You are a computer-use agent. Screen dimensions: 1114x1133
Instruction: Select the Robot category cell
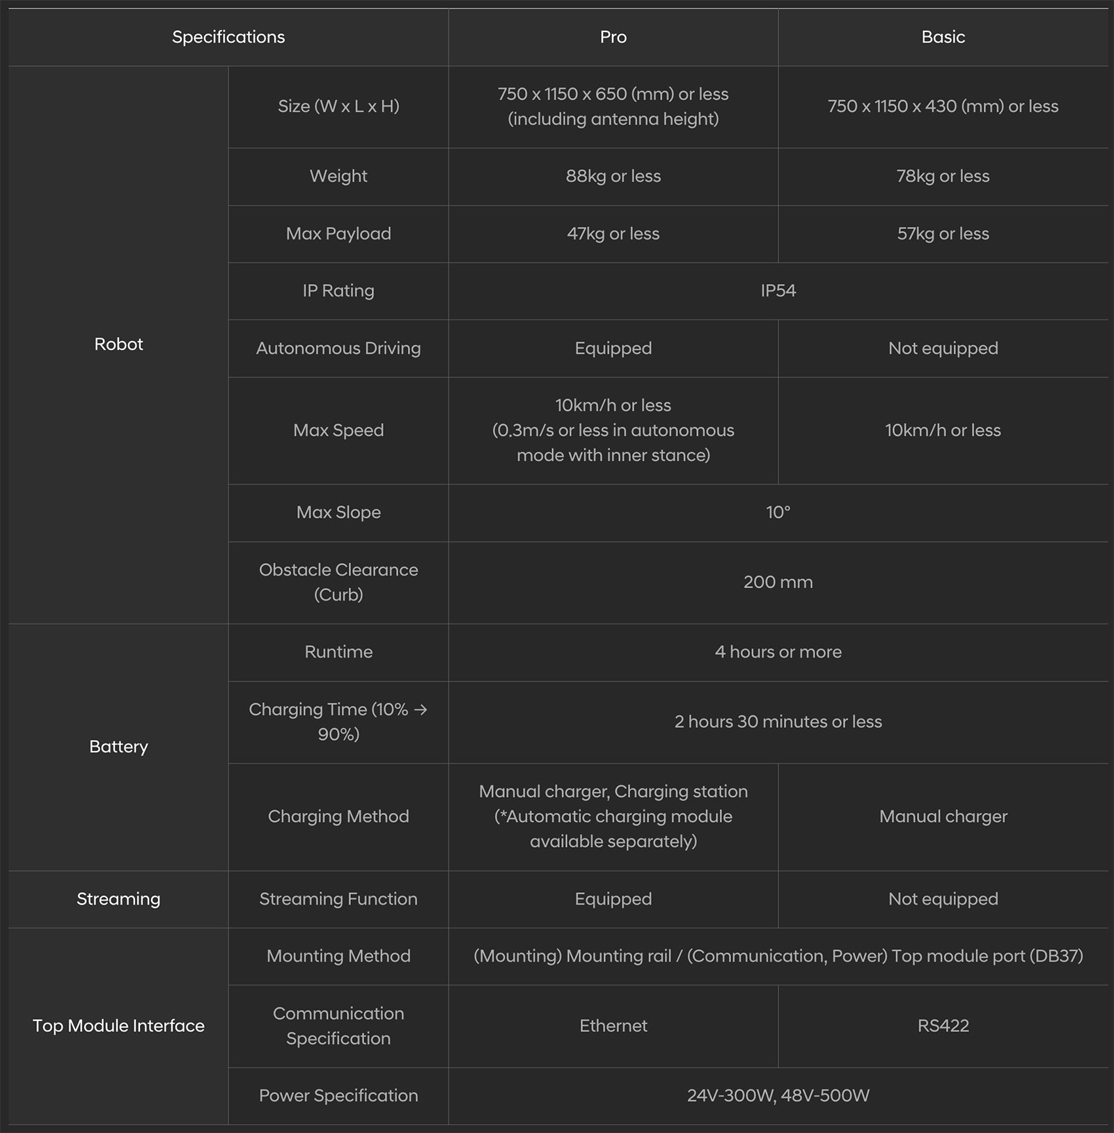tap(118, 344)
